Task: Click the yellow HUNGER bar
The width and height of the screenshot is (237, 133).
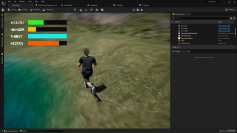Action: 32,30
